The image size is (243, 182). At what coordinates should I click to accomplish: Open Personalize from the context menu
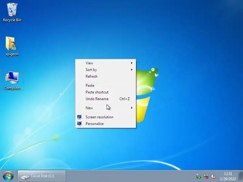(105, 124)
